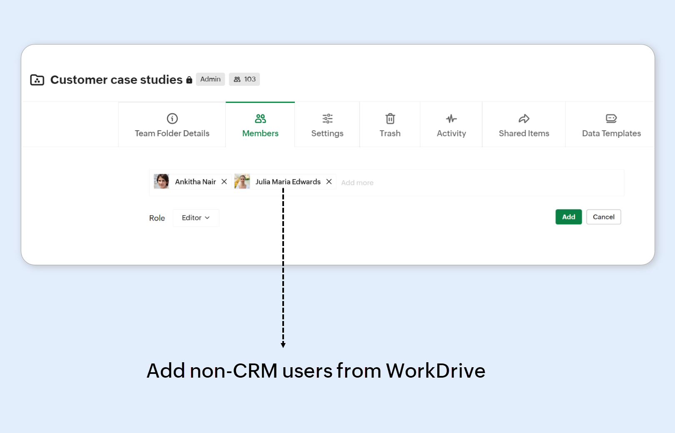Click the share arrow icon above Shared Items
The width and height of the screenshot is (675, 433).
coord(524,119)
